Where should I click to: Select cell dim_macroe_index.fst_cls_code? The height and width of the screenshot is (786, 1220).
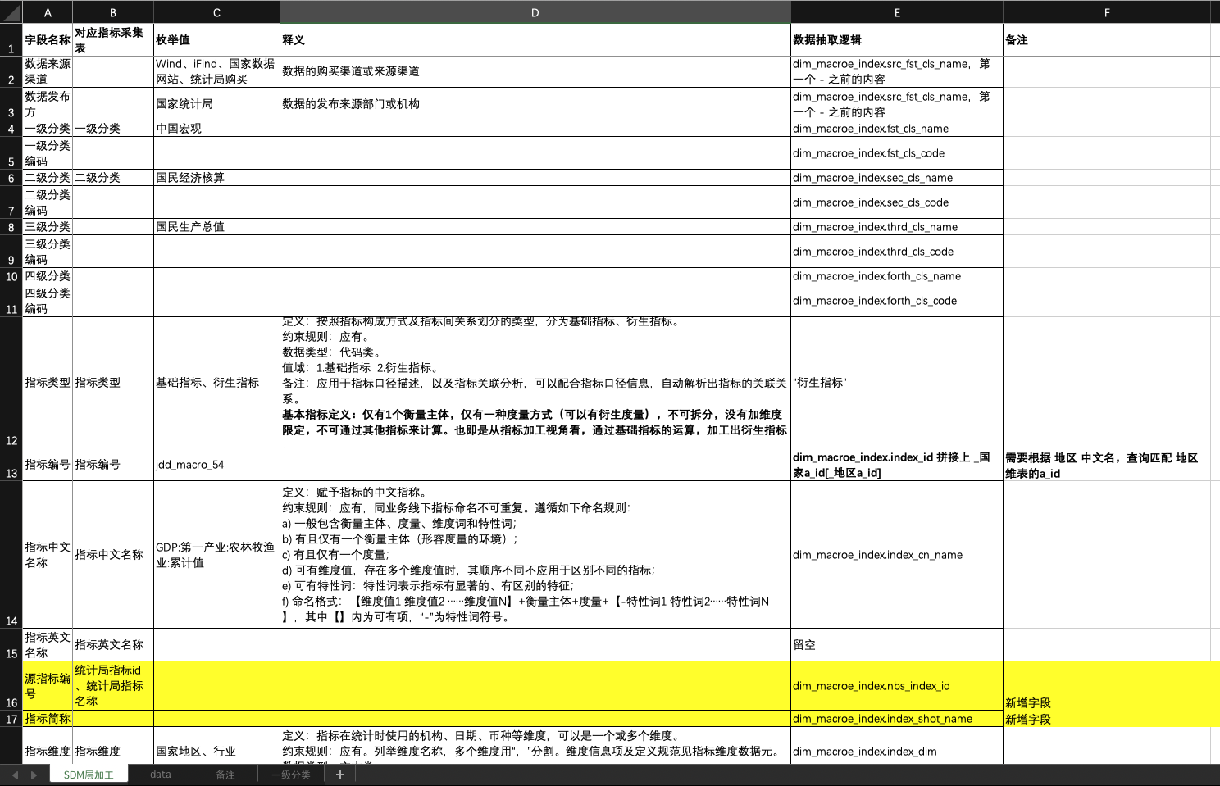pyautogui.click(x=897, y=153)
